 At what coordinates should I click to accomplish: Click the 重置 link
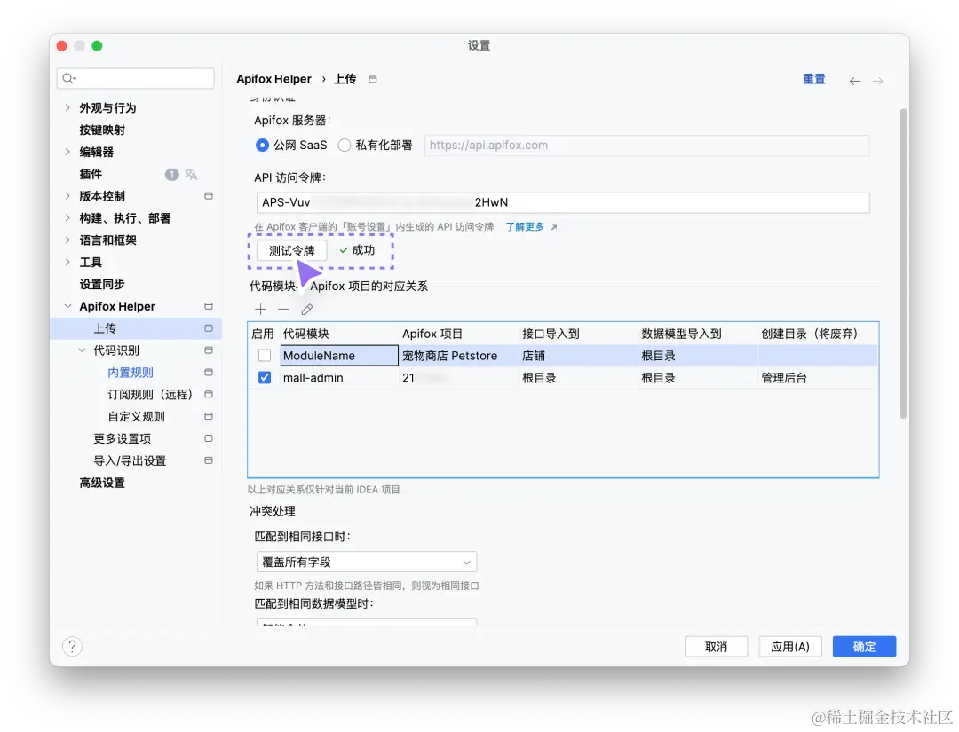pyautogui.click(x=814, y=79)
